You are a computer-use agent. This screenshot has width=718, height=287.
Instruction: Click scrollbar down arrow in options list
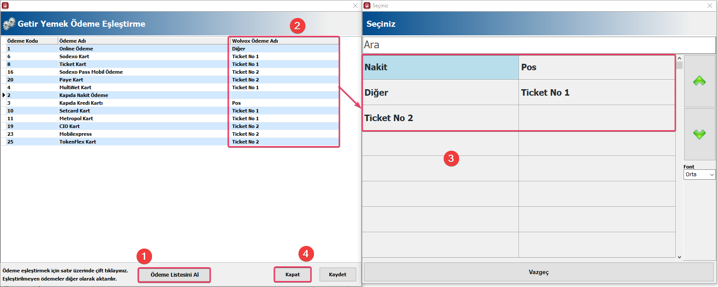point(679,257)
